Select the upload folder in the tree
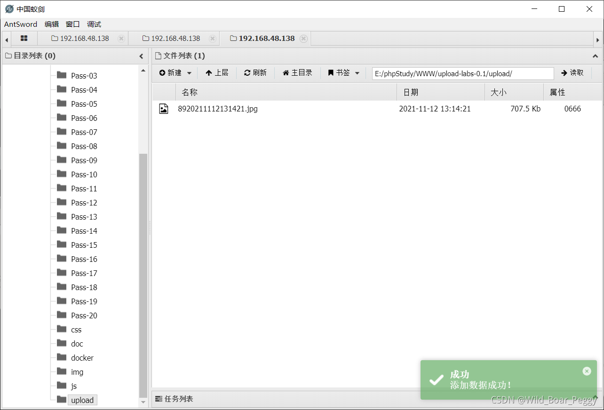This screenshot has height=410, width=604. [82, 400]
